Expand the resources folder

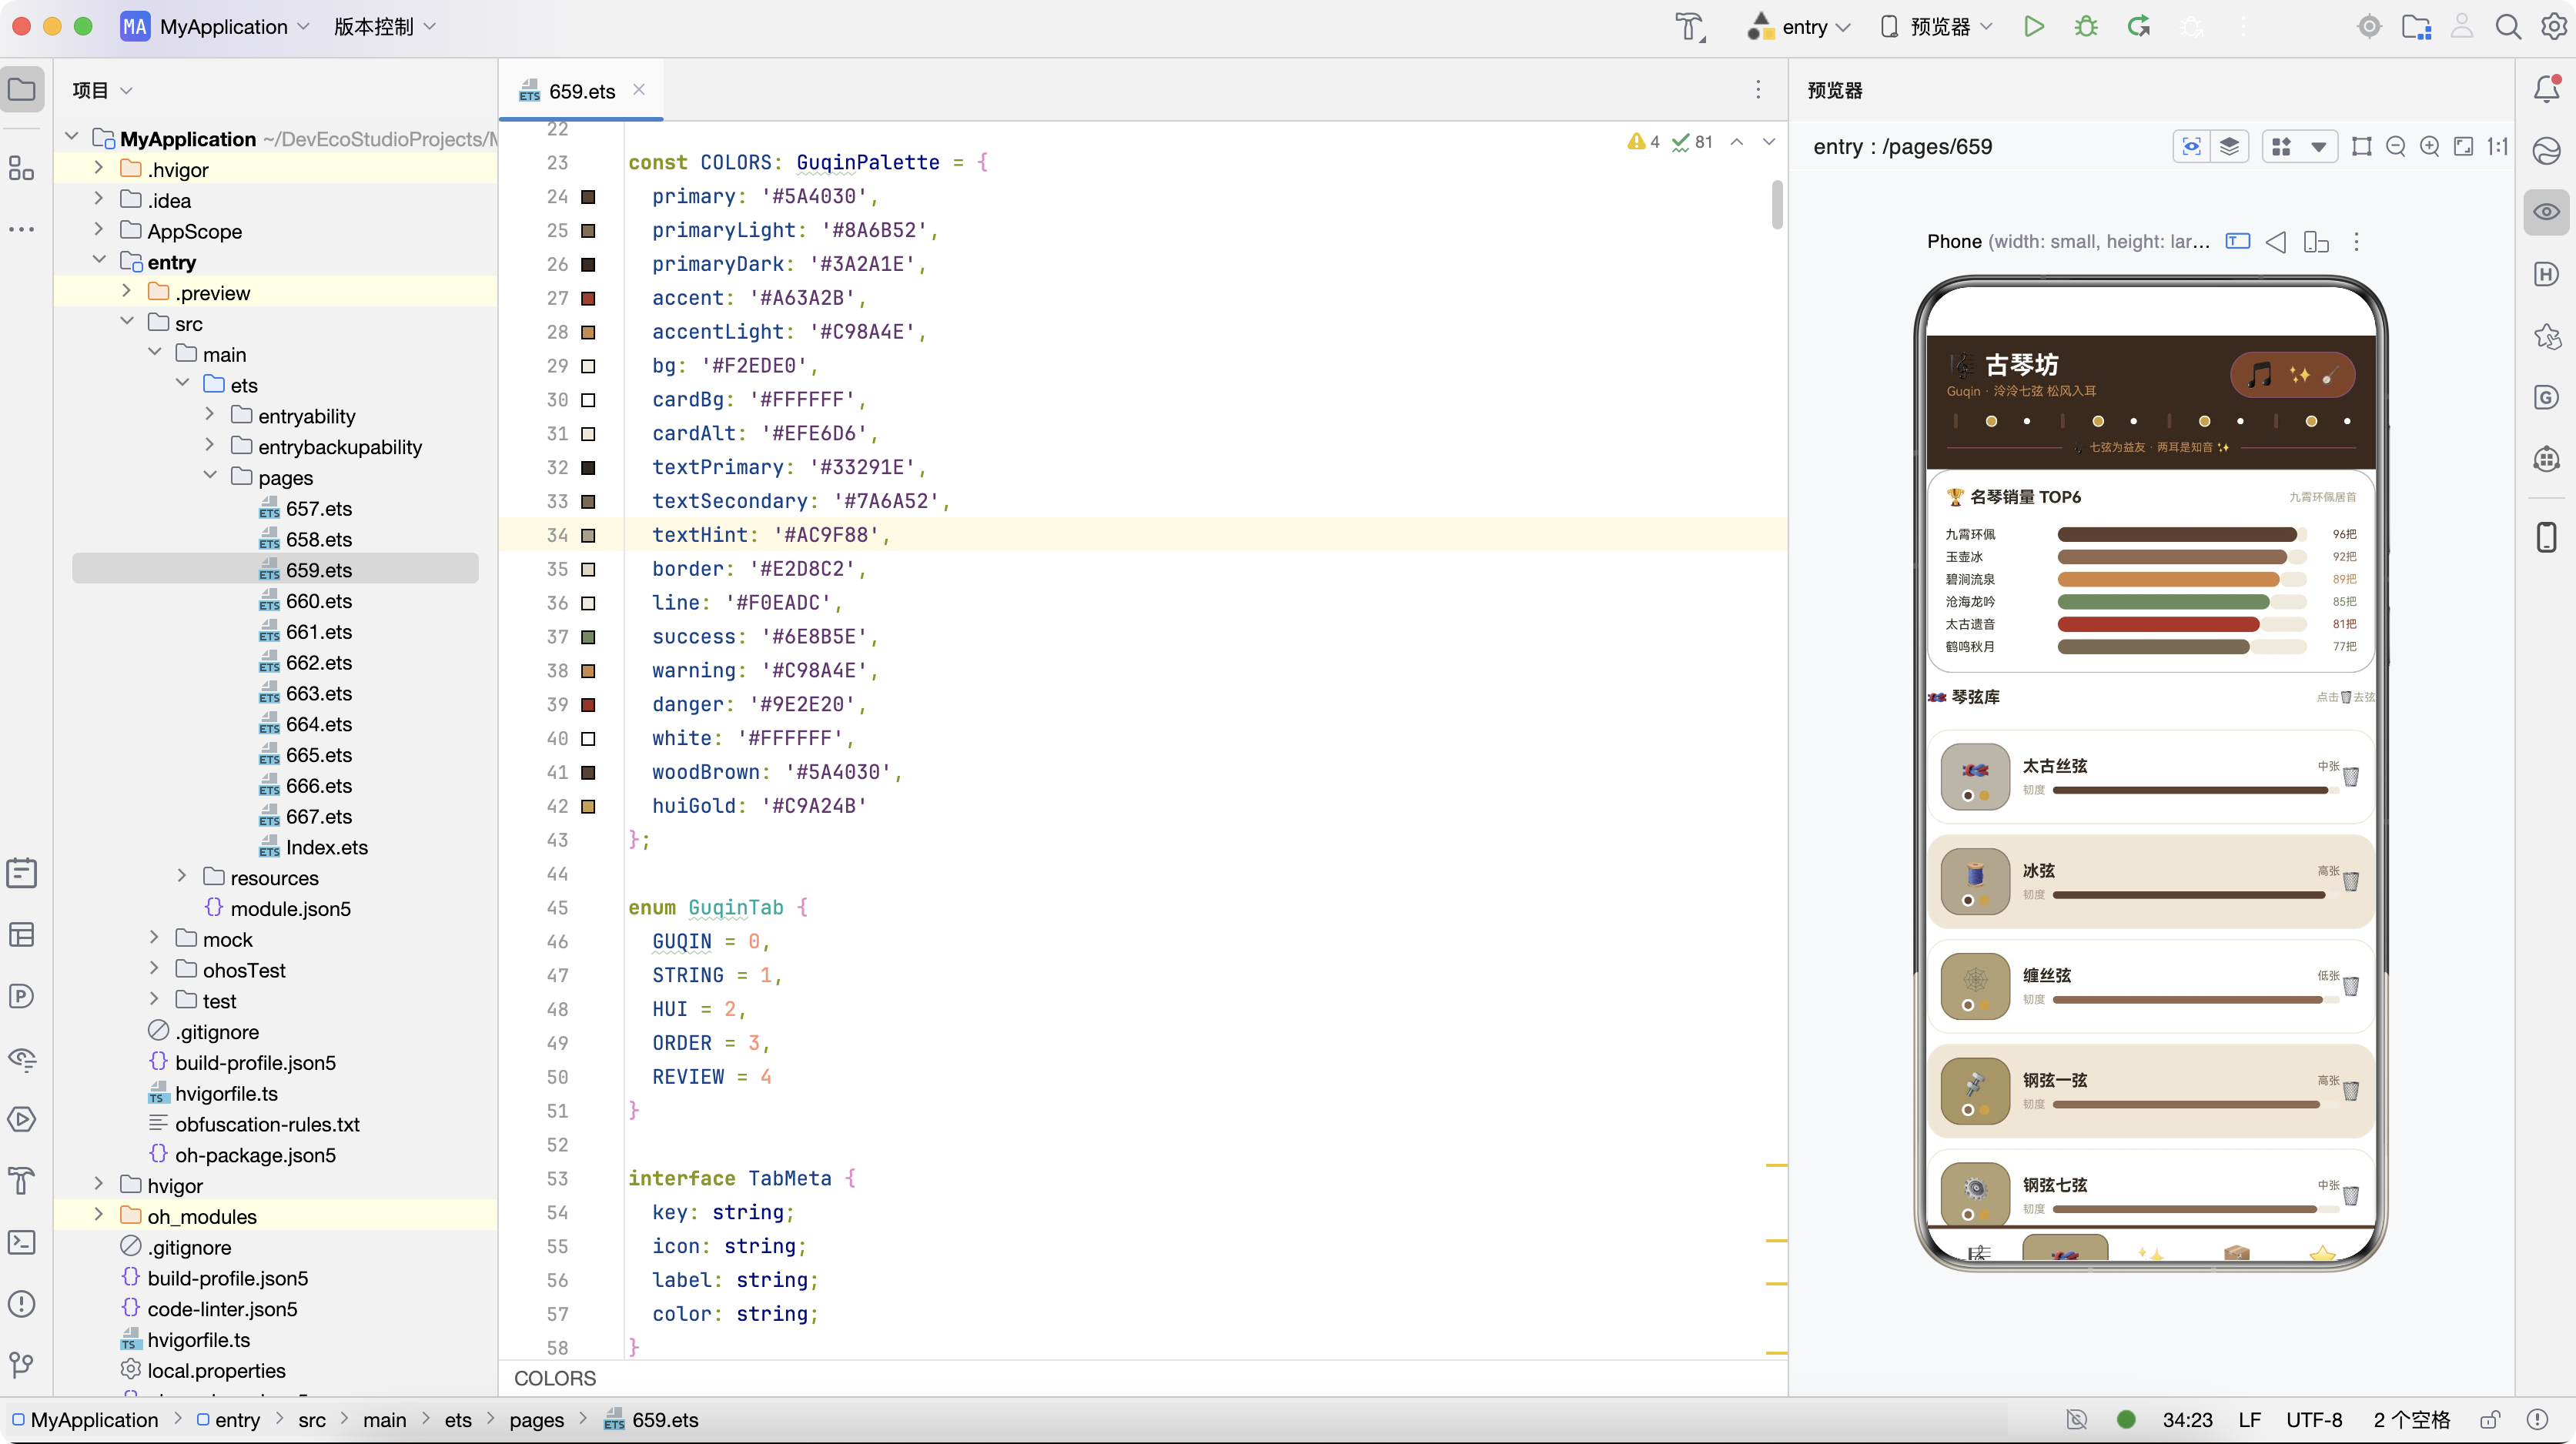click(182, 877)
